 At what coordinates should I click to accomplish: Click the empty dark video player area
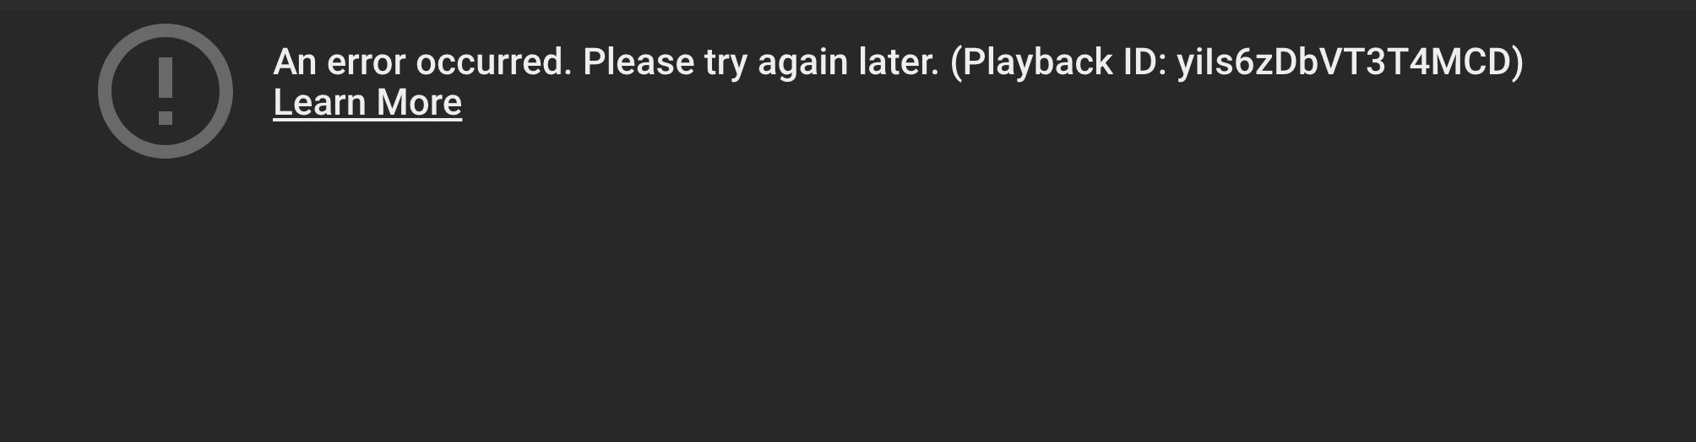coord(848,287)
